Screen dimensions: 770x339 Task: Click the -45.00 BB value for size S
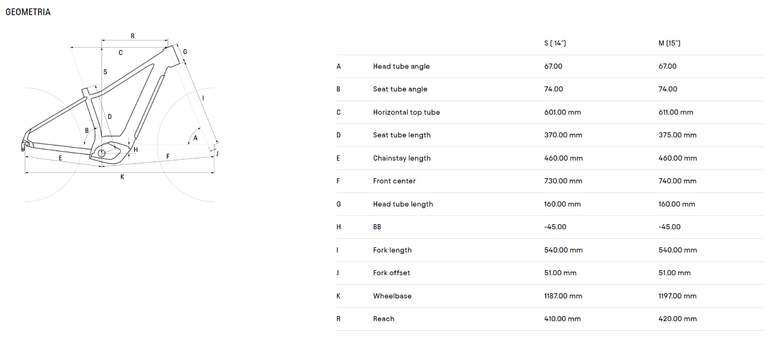coord(555,227)
